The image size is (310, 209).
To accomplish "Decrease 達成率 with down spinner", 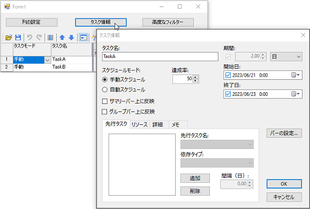I will [x=195, y=81].
